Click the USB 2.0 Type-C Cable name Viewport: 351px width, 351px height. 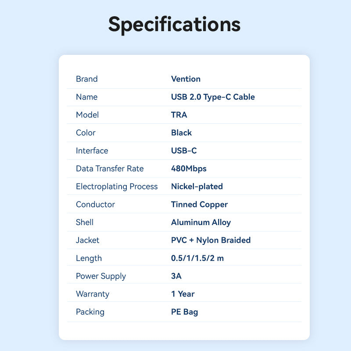[x=213, y=97]
